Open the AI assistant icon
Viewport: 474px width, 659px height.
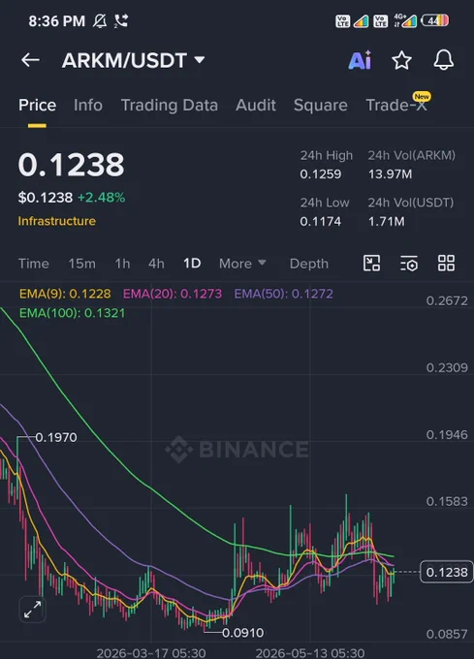click(x=361, y=60)
